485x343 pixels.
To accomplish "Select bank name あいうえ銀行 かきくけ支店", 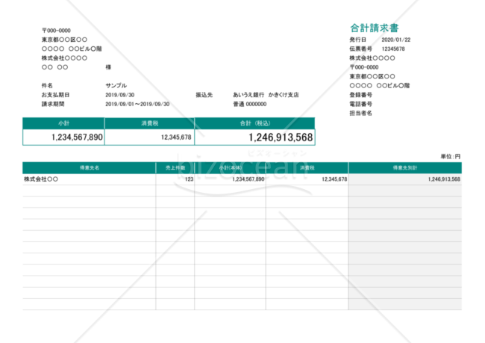I will [x=266, y=95].
